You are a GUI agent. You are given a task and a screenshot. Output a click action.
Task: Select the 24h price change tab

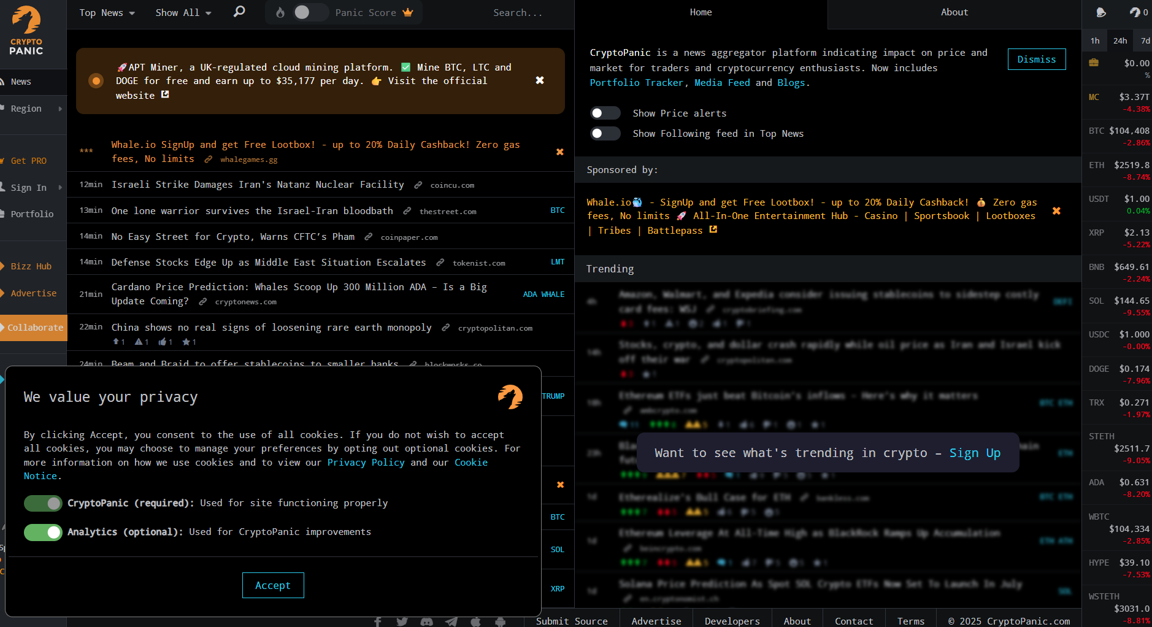click(x=1120, y=40)
